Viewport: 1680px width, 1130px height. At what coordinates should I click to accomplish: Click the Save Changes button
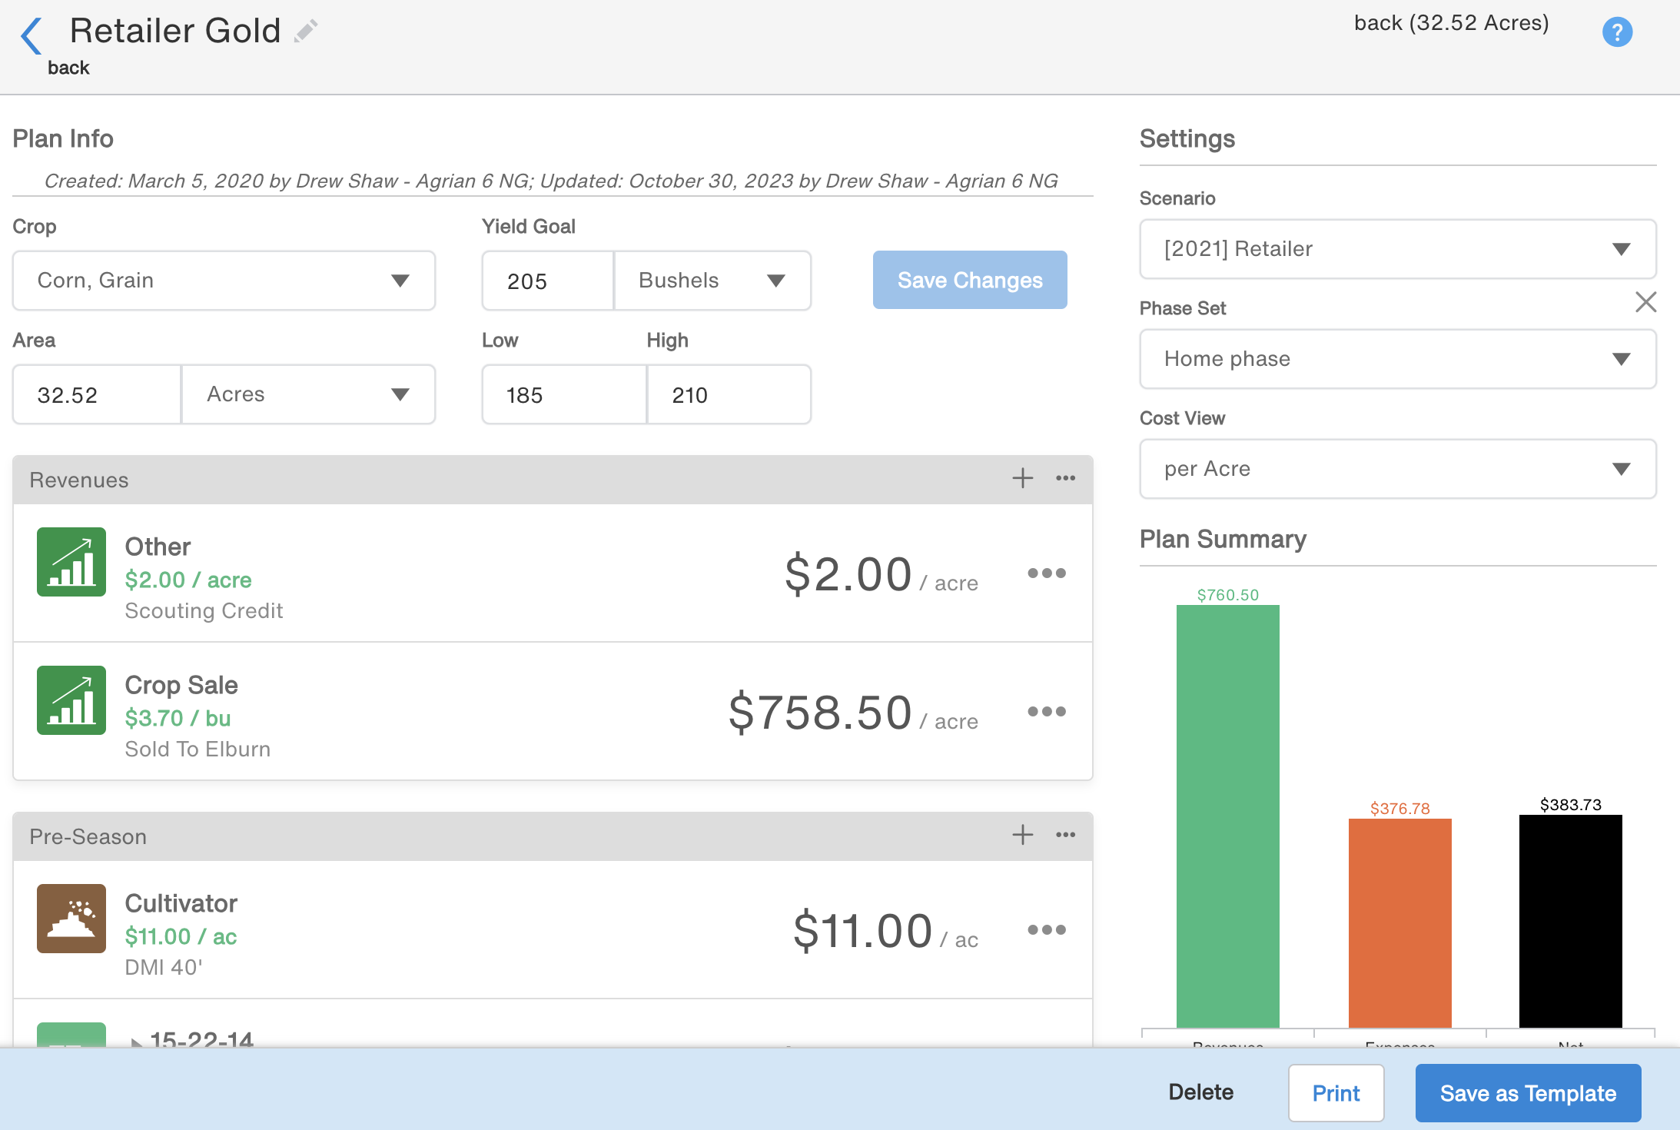click(969, 281)
